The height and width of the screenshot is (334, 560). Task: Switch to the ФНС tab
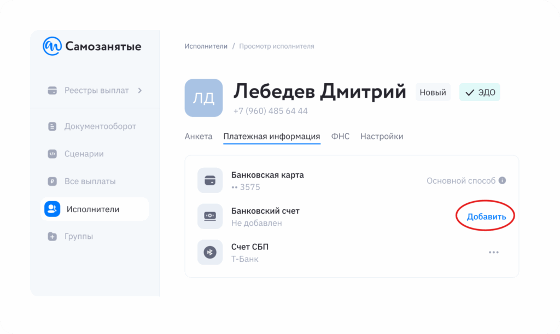(x=340, y=137)
